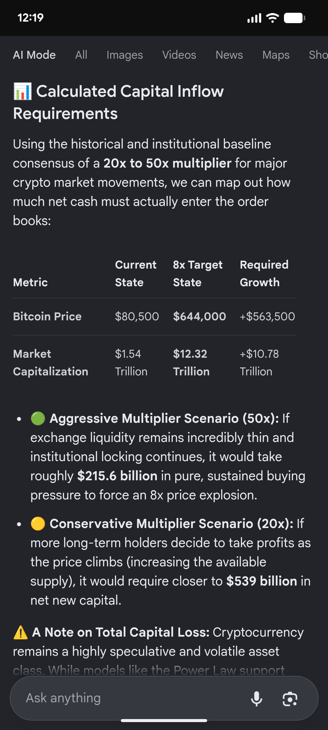Tap the green circle Aggressive scenario marker
328x730 pixels.
[x=38, y=419]
